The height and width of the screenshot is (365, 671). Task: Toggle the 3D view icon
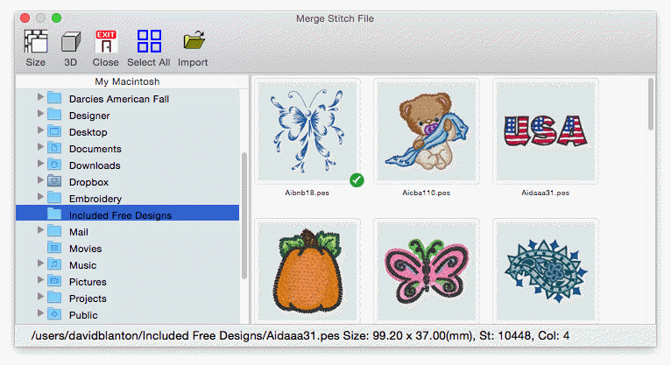point(70,43)
